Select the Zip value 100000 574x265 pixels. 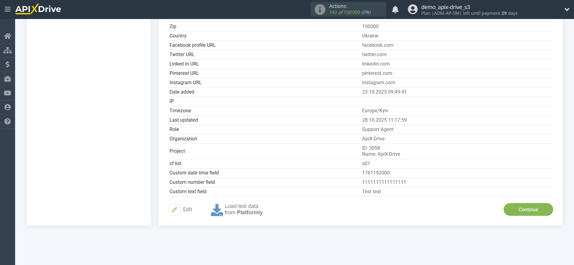point(370,27)
